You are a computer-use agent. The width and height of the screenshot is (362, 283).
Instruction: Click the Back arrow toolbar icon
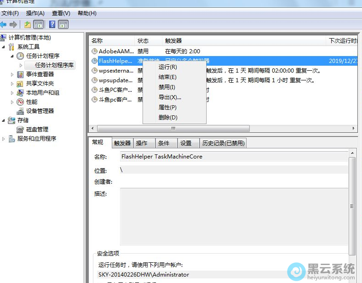coord(3,24)
